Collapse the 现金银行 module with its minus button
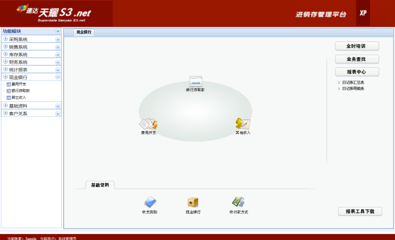Viewport: 395px width, 240px height. point(58,77)
